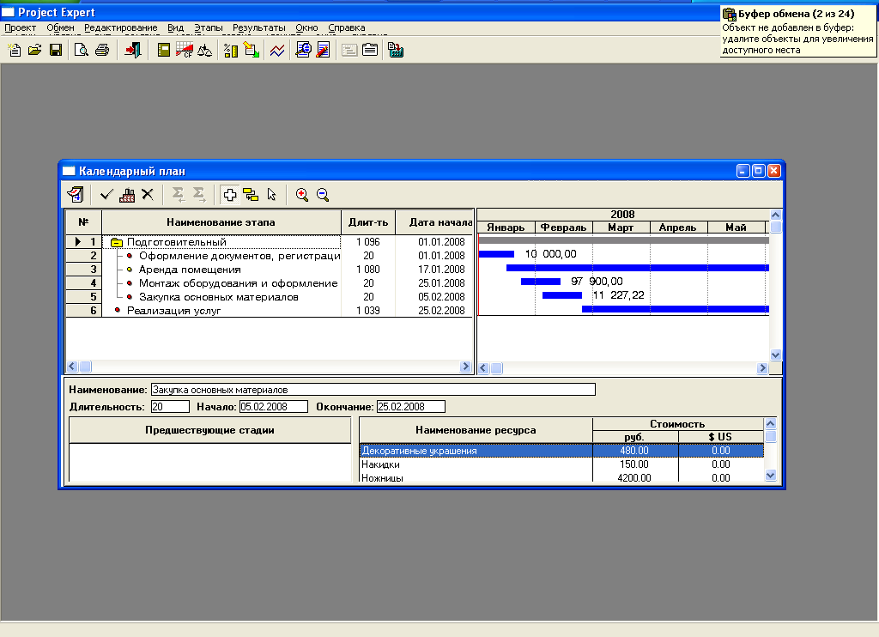Zoom in the Gantt chart
The height and width of the screenshot is (637, 879).
coord(302,195)
